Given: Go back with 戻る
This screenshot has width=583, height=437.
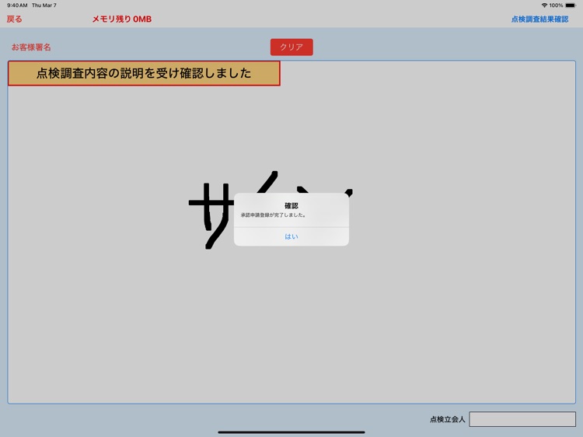Looking at the screenshot, I should point(15,19).
